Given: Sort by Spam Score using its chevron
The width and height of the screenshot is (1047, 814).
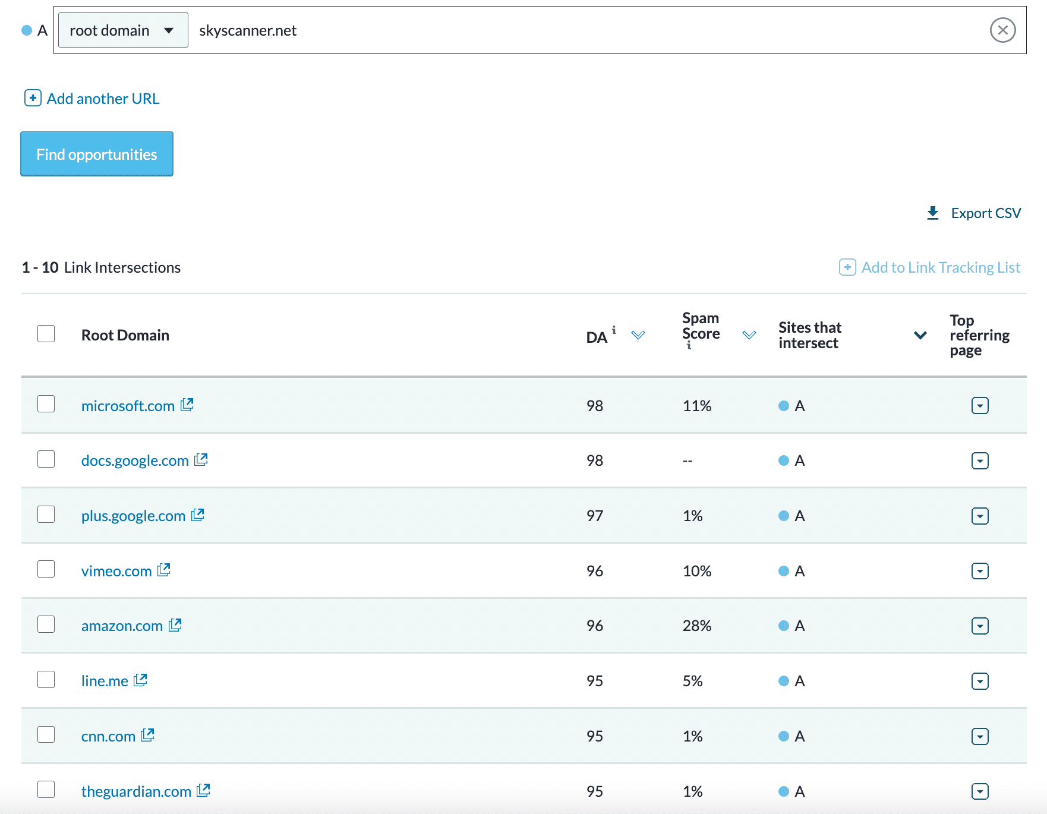Looking at the screenshot, I should [x=748, y=335].
